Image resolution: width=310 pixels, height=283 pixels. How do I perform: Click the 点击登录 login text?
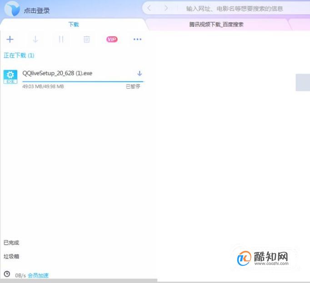point(37,10)
